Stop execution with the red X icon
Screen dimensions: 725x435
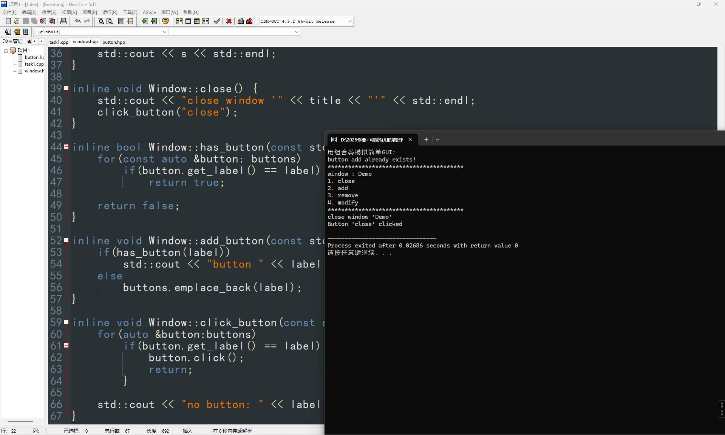pyautogui.click(x=229, y=21)
